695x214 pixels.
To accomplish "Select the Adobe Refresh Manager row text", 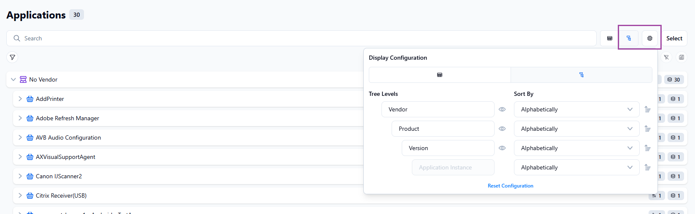I will click(x=68, y=118).
